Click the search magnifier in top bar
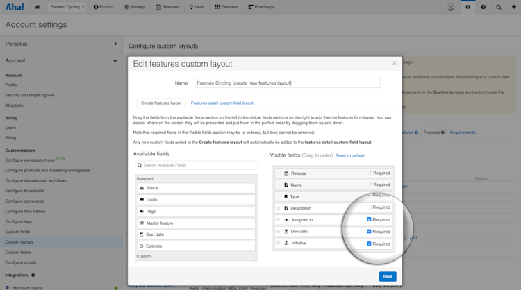 [x=499, y=7]
